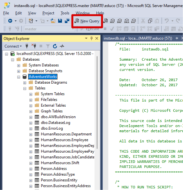
Task: Expand the System Tables folder
Action: [x=31, y=94]
